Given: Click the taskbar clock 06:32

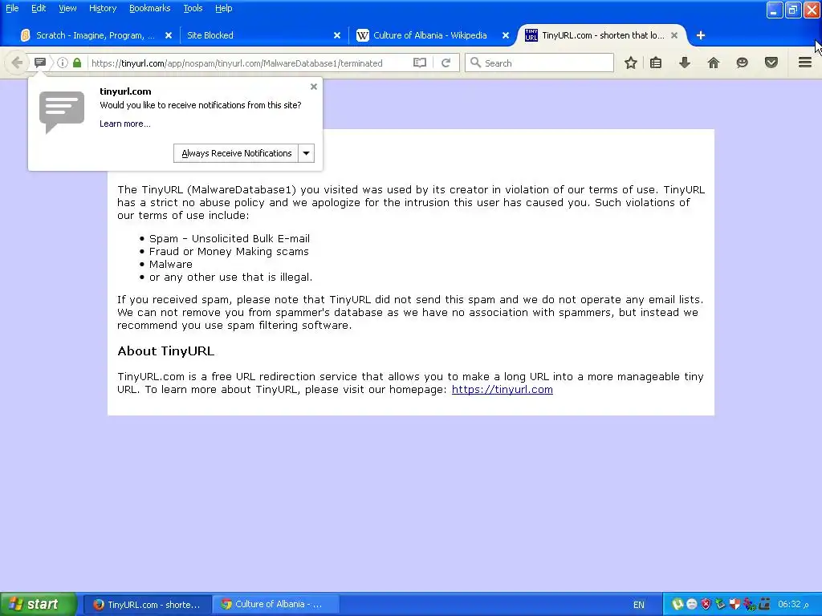Looking at the screenshot, I should point(793,605).
